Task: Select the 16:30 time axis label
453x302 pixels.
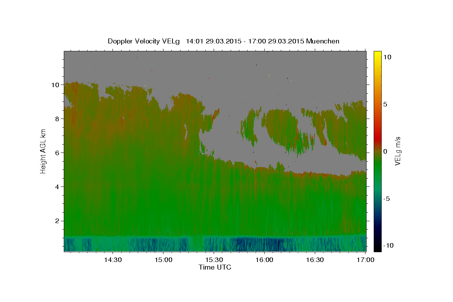Action: [315, 260]
